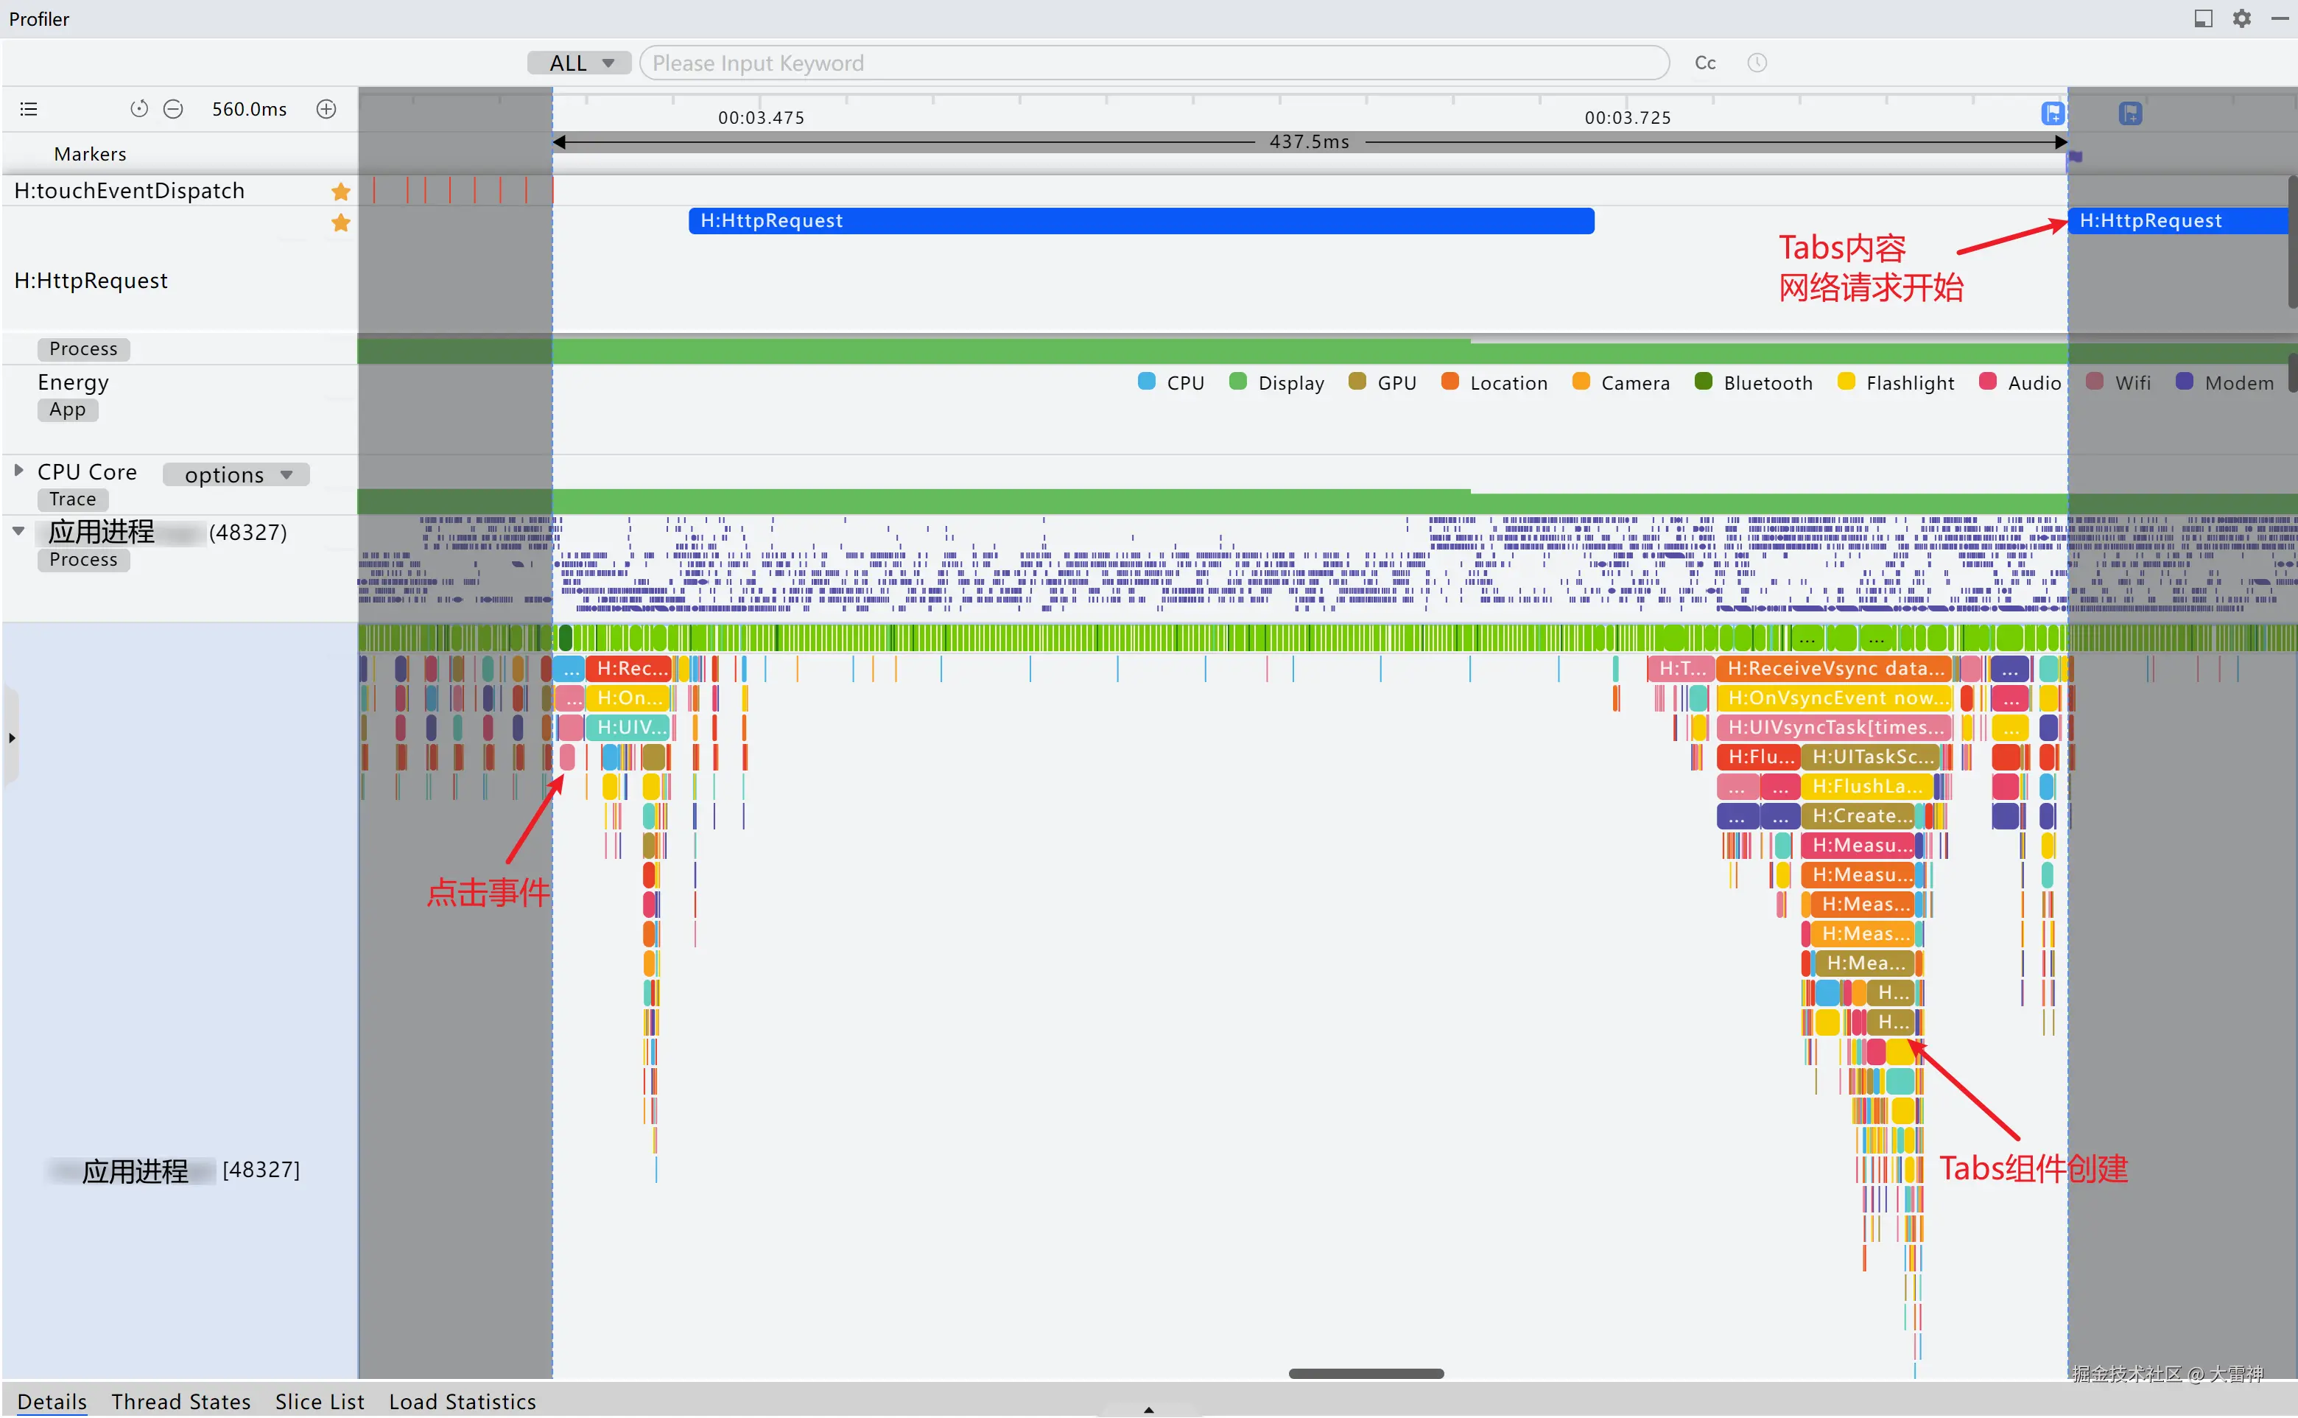Click the keyword search input field
The image size is (2298, 1418).
point(1153,63)
